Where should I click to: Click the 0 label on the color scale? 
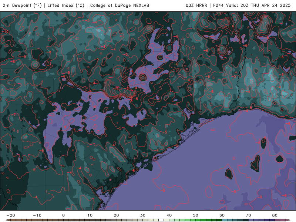point(63,215)
